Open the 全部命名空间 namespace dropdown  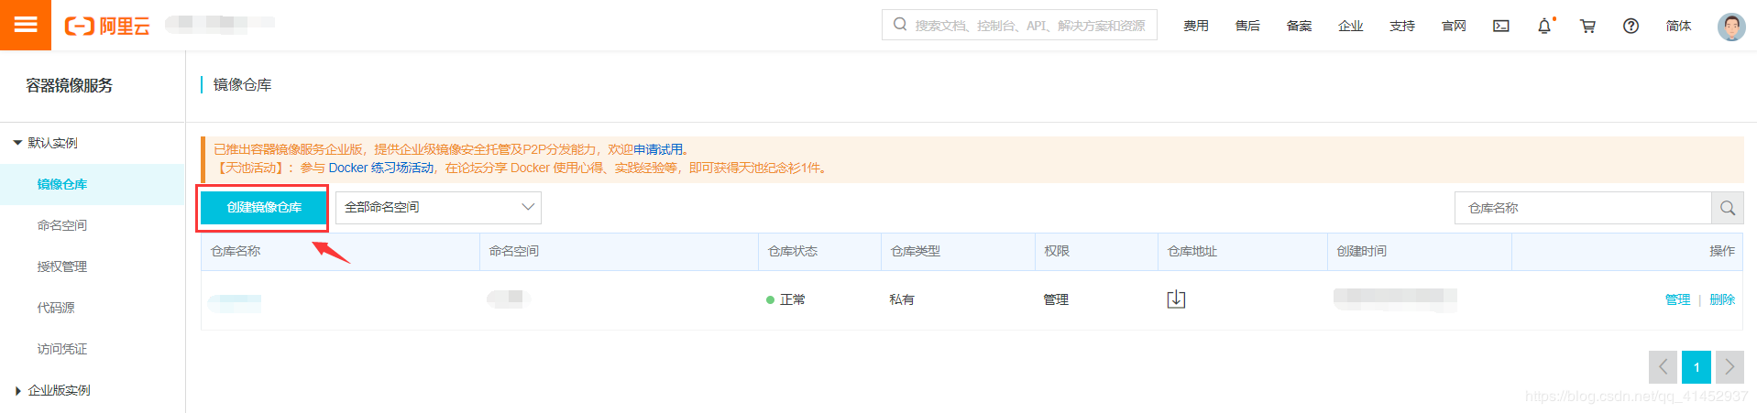438,208
